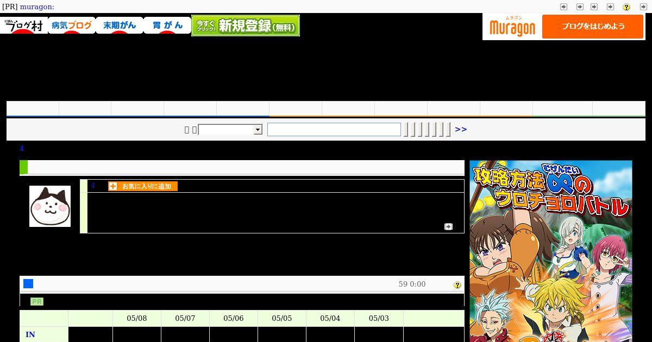652x342 pixels.
Task: Focus the search text field
Action: coord(334,129)
